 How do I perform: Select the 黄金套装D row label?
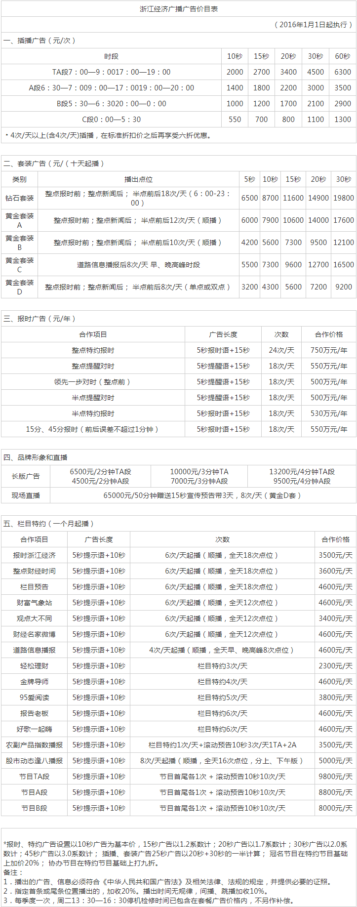click(x=20, y=287)
